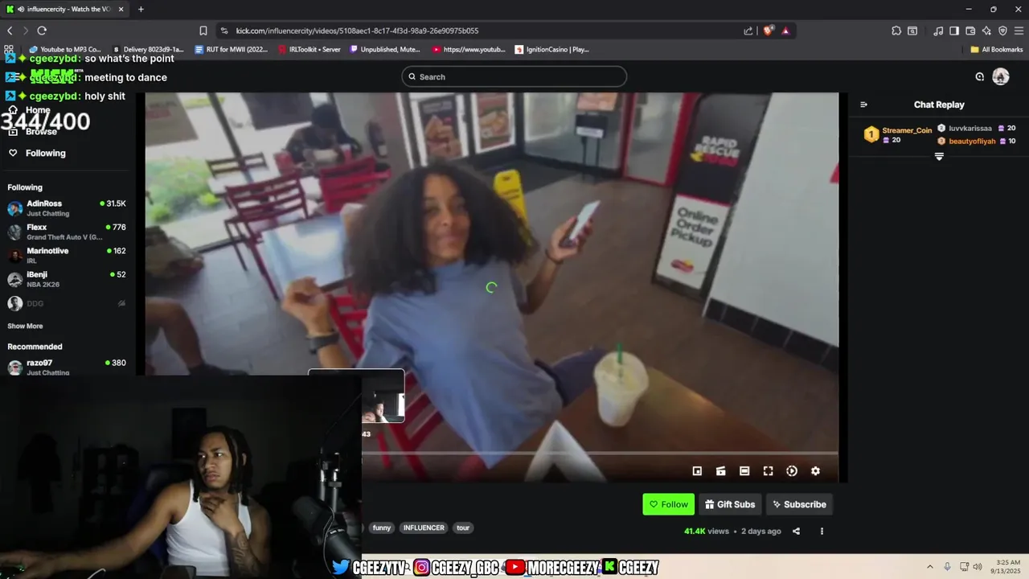Open the browser hamburger main menu

click(x=1019, y=31)
